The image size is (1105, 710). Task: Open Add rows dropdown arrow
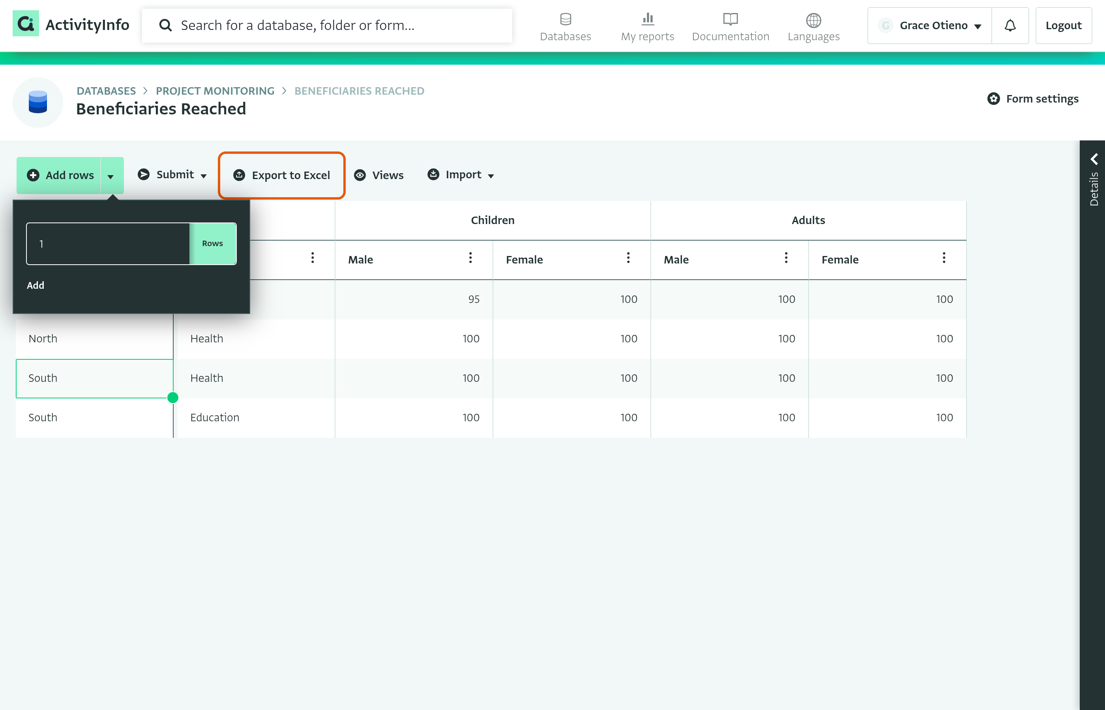pos(110,176)
